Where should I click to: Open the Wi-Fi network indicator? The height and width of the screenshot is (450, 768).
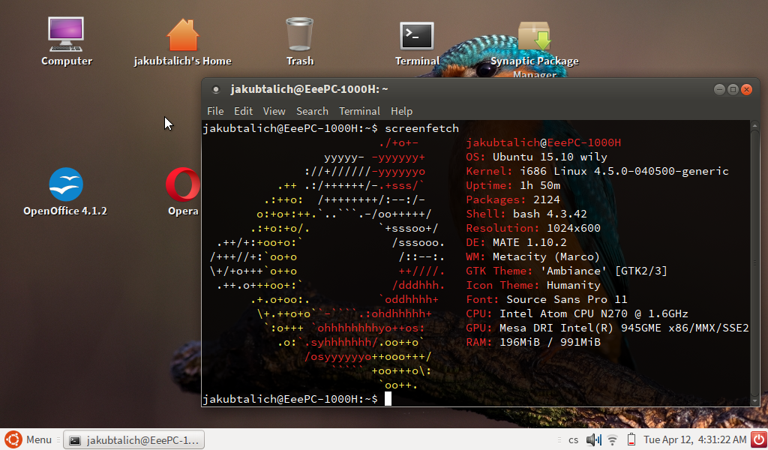[612, 439]
